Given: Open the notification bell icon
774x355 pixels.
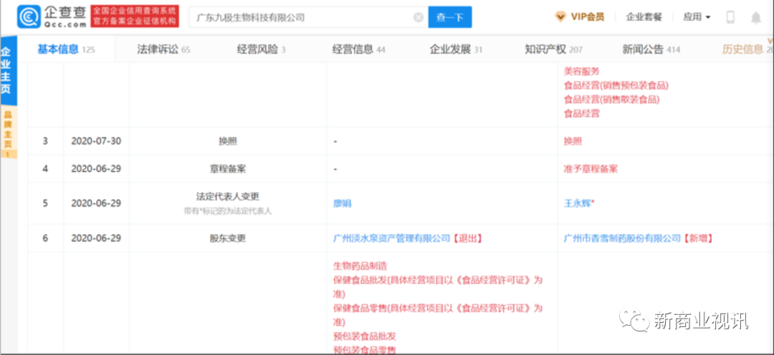Looking at the screenshot, I should coord(756,17).
